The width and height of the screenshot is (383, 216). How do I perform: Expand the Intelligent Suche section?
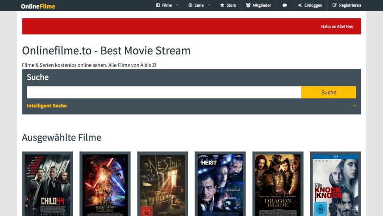pyautogui.click(x=47, y=106)
